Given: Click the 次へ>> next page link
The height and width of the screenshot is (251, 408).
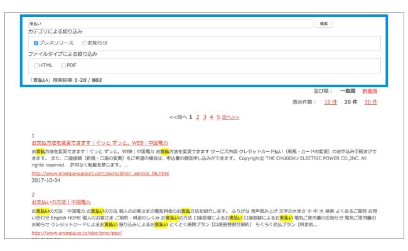Looking at the screenshot, I should [x=230, y=117].
